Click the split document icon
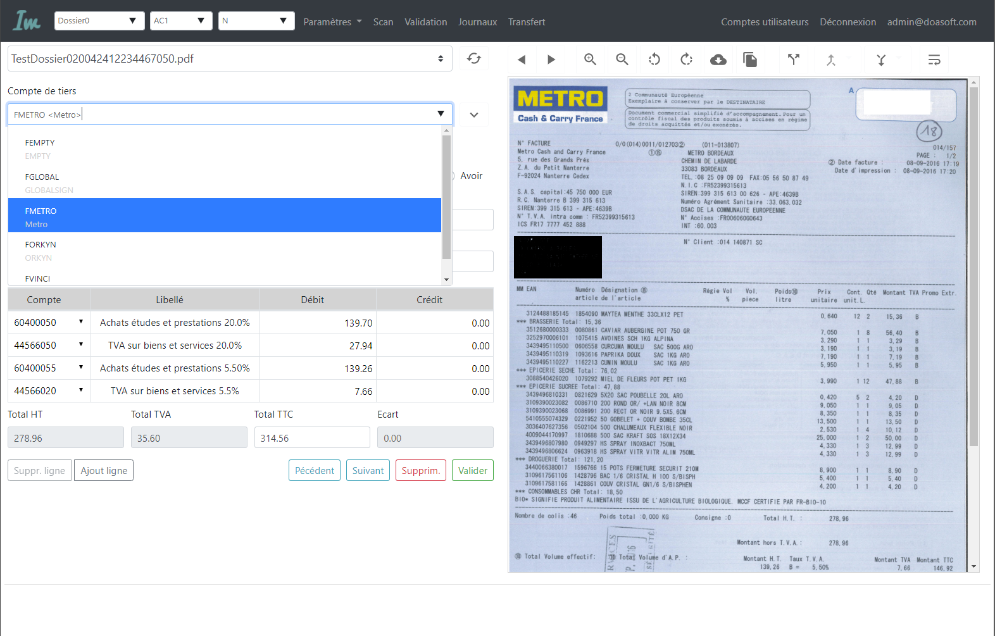This screenshot has height=636, width=995. pos(793,59)
